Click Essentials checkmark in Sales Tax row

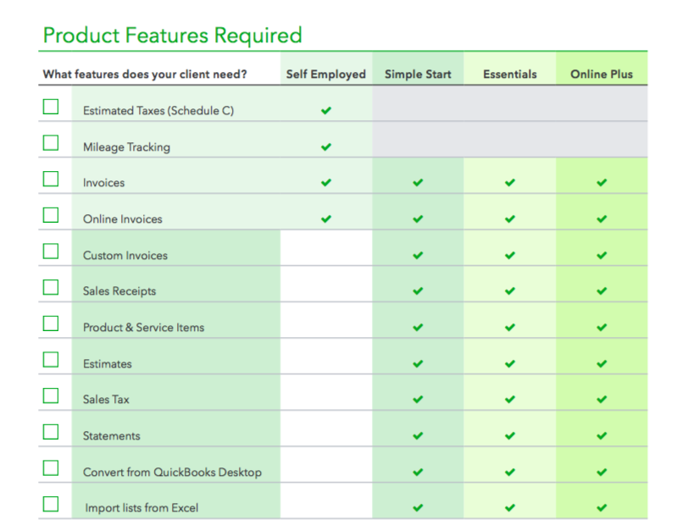coord(510,400)
